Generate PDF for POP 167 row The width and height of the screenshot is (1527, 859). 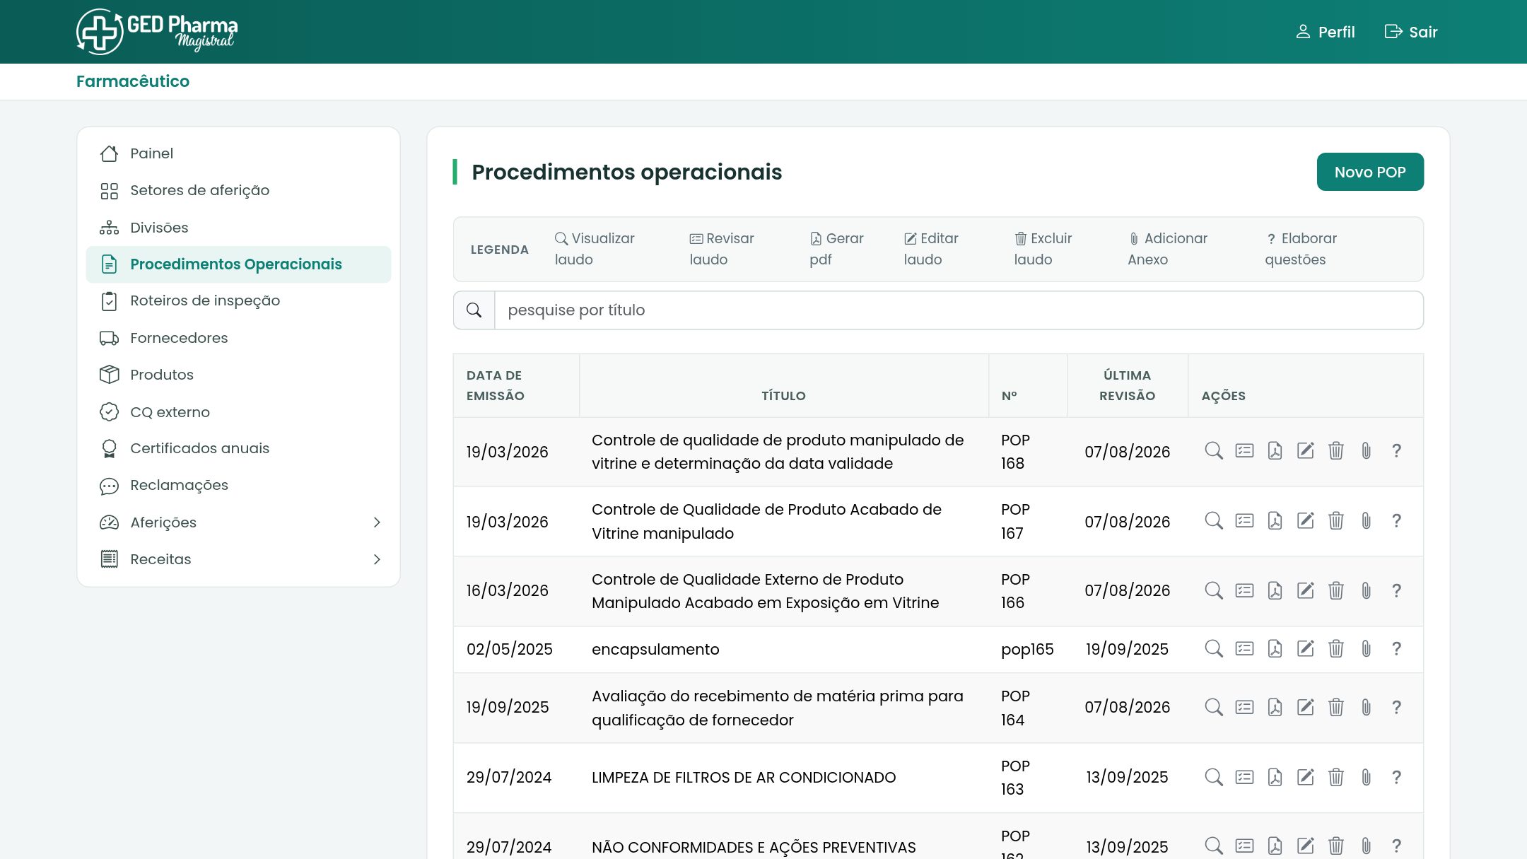(1275, 521)
